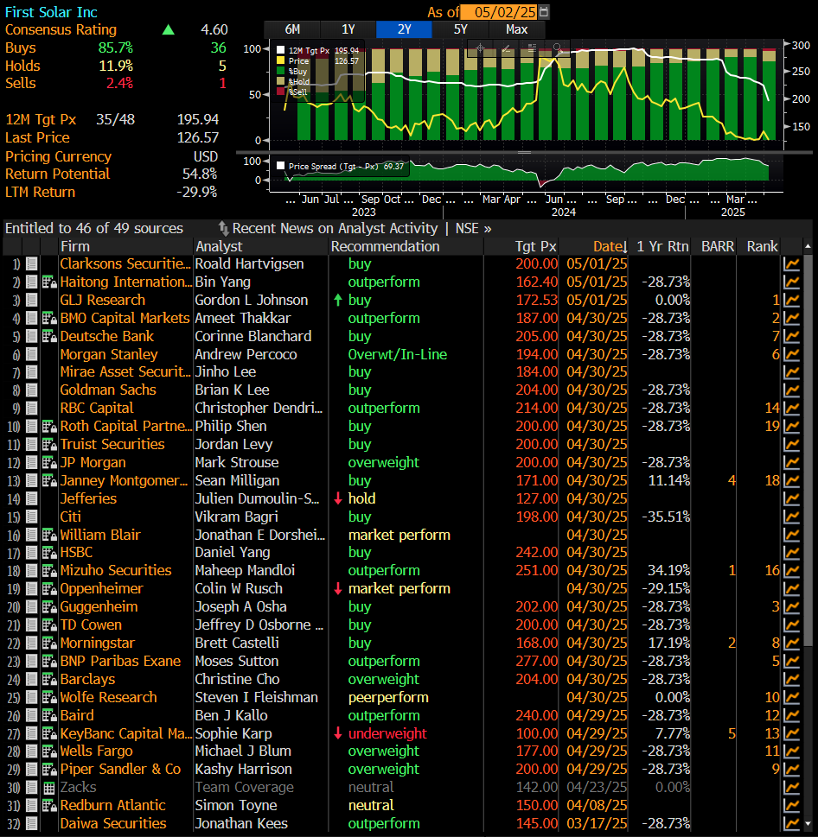Open the chart icon for the Wolfe Research row
The width and height of the screenshot is (818, 837).
coord(791,697)
